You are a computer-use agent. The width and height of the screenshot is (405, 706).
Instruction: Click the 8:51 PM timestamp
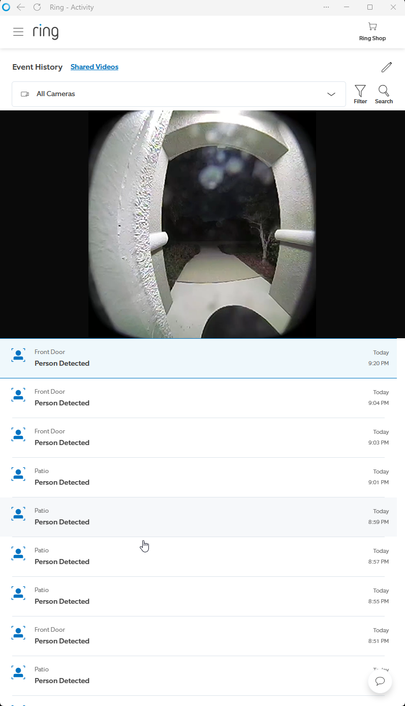[x=379, y=641]
